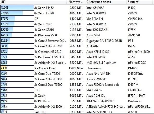This screenshot has width=154, height=114.
Task: Click the P35 chipset cell
Action: pyautogui.click(x=131, y=41)
